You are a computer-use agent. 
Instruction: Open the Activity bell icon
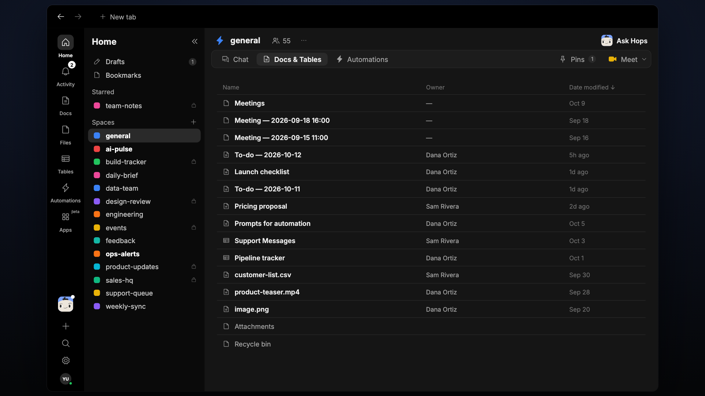[x=65, y=72]
